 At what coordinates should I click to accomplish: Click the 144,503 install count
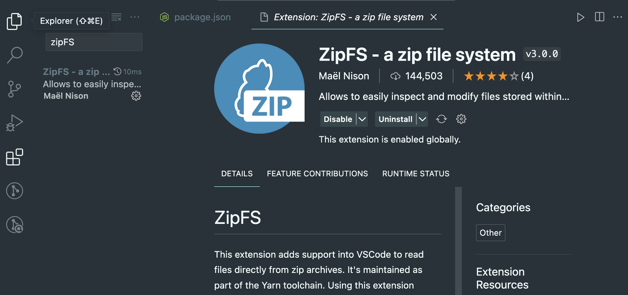click(x=417, y=76)
